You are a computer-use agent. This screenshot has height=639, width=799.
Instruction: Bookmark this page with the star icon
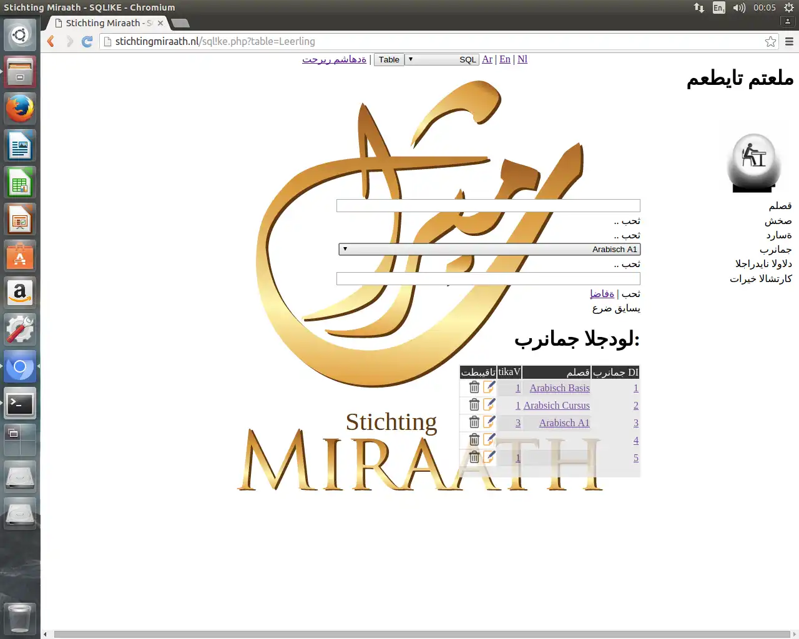771,41
